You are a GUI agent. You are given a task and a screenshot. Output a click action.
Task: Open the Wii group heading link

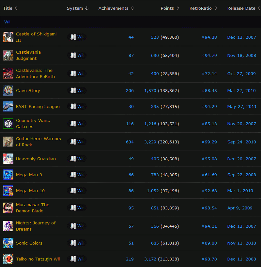tap(8, 22)
